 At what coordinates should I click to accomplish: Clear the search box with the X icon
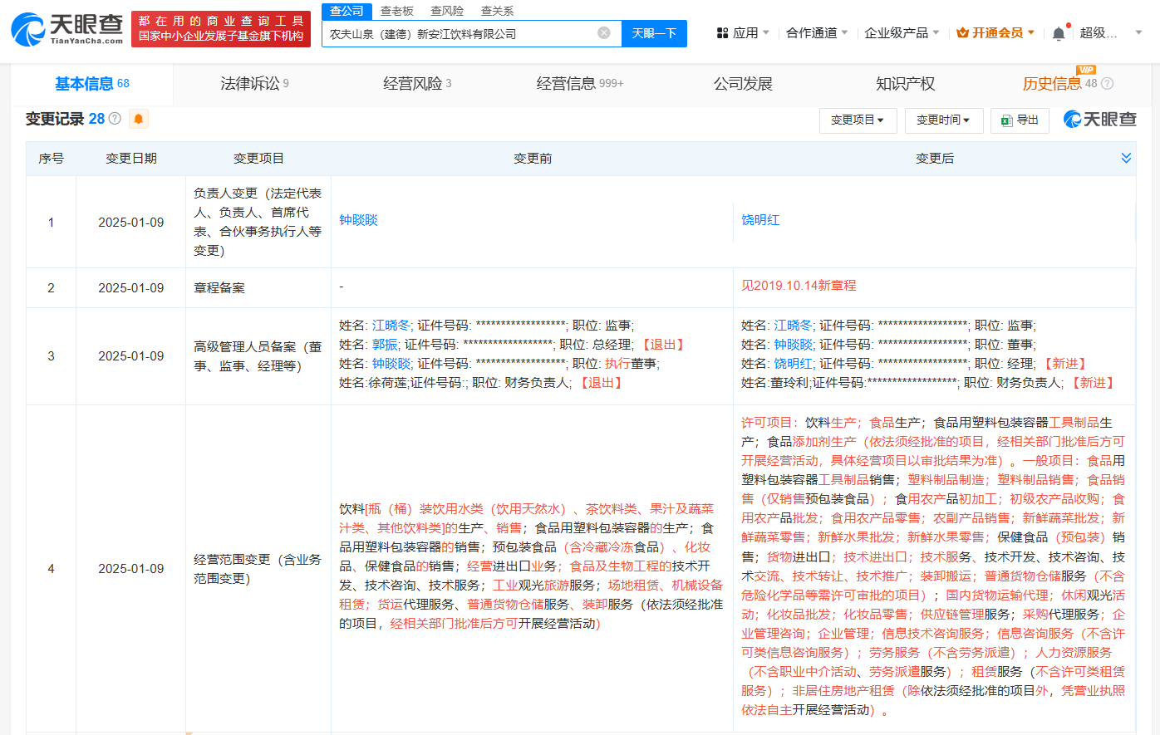point(604,33)
